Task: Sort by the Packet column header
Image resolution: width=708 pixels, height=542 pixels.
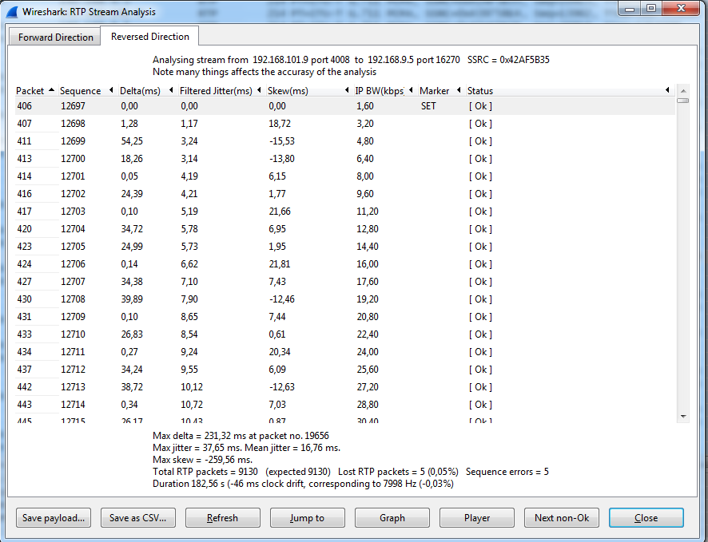Action: click(x=30, y=91)
